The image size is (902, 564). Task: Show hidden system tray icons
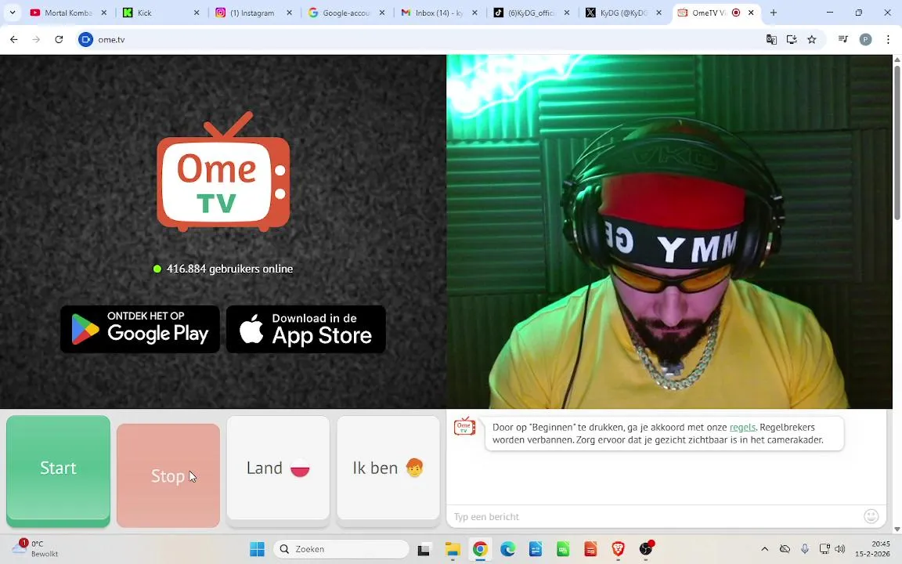[x=764, y=549]
